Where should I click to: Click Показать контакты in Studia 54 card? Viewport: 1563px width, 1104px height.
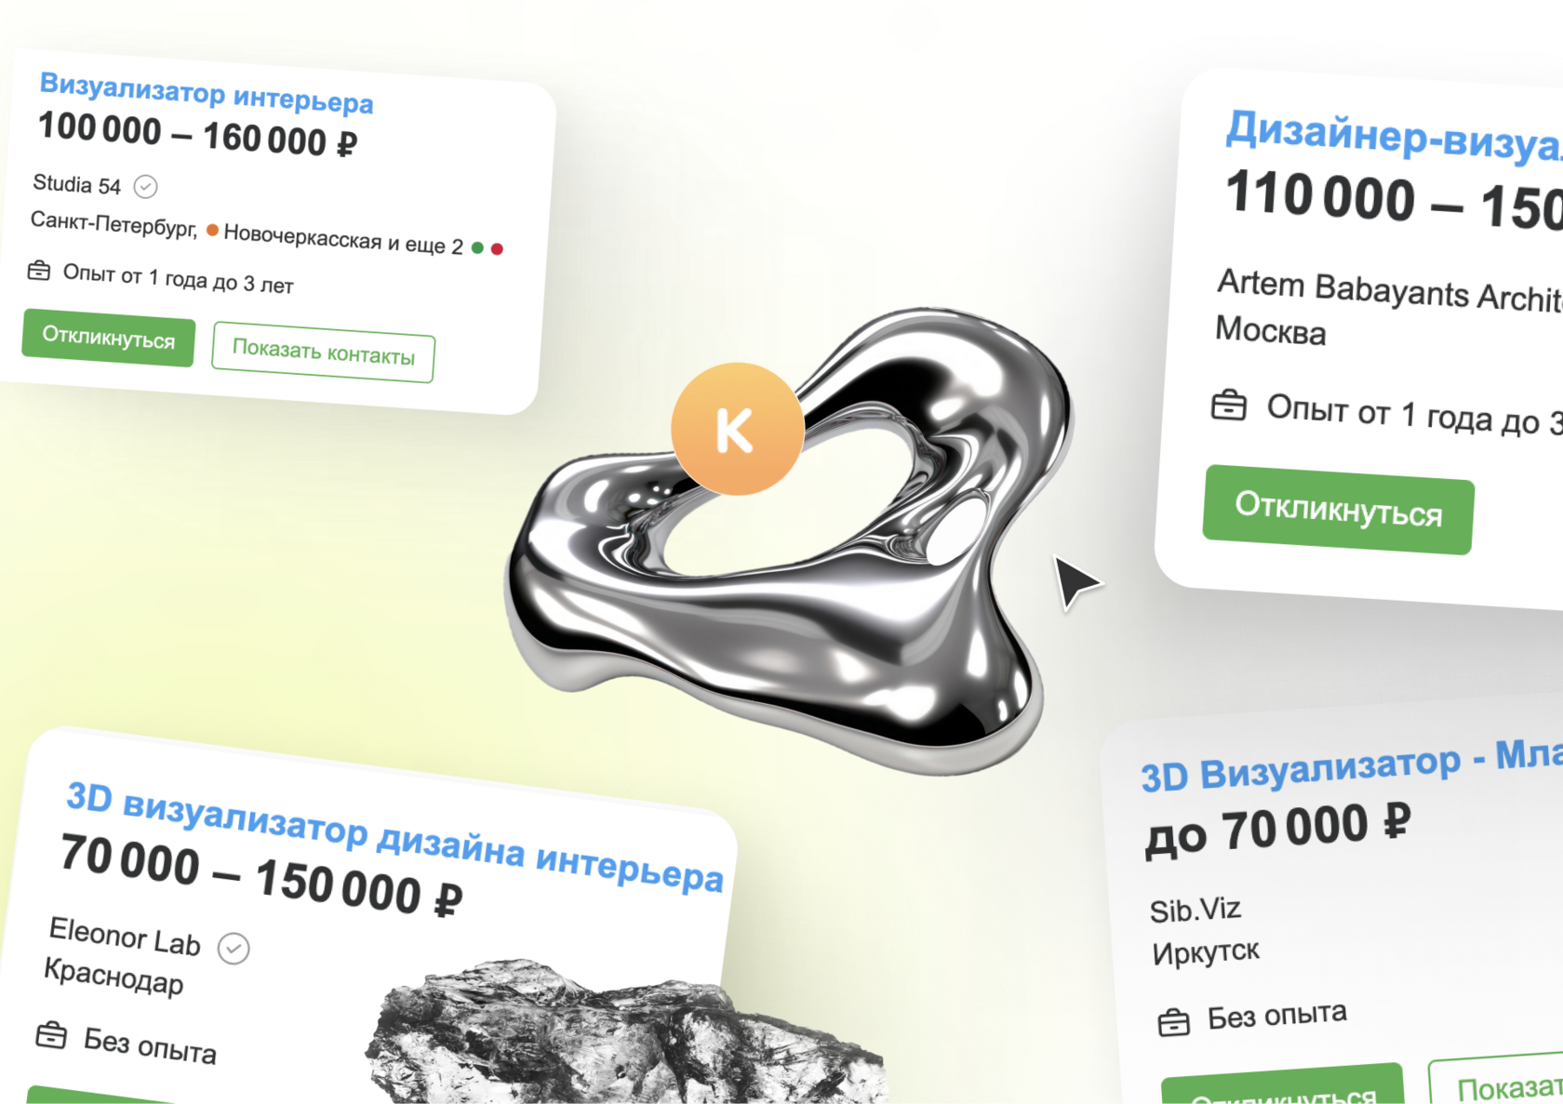(323, 352)
